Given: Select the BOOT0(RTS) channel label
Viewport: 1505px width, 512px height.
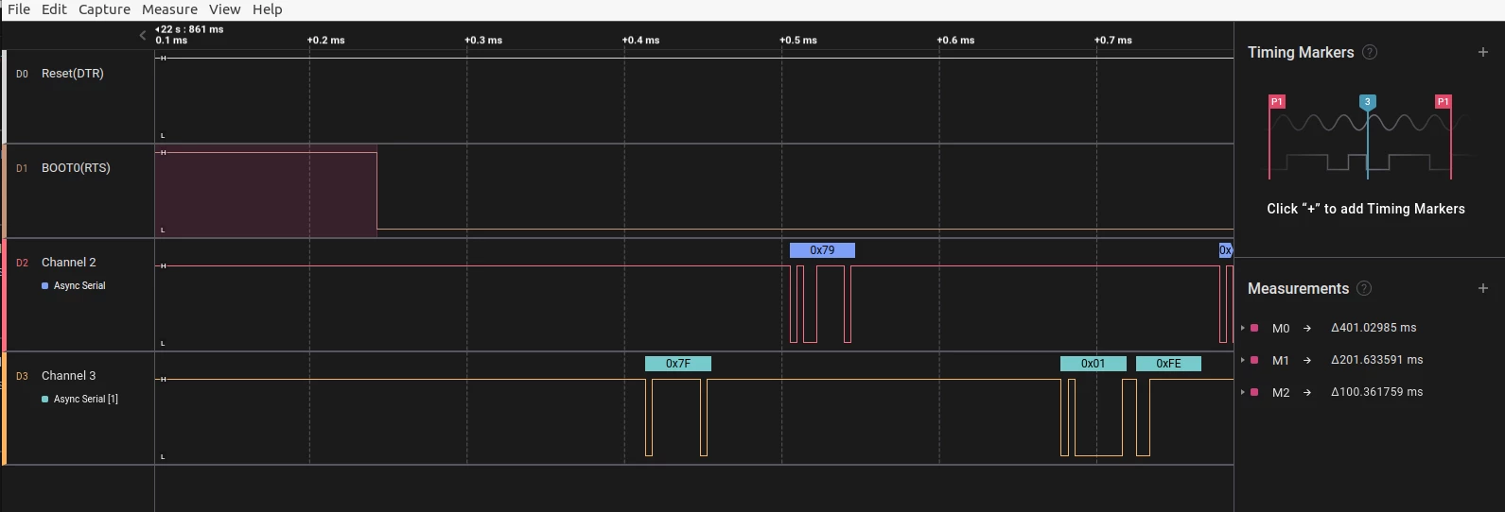Looking at the screenshot, I should click(x=76, y=168).
